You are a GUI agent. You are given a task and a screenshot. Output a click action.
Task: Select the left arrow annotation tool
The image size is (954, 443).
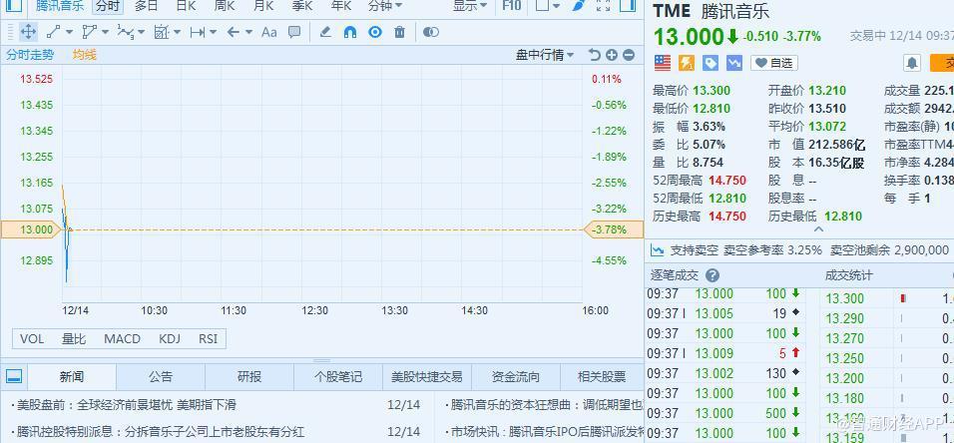pyautogui.click(x=234, y=32)
